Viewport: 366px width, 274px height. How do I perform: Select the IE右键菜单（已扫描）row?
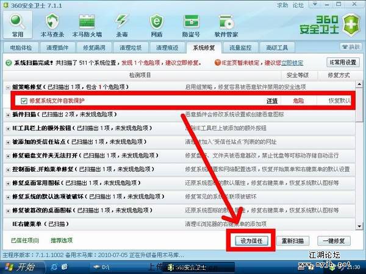179,224
